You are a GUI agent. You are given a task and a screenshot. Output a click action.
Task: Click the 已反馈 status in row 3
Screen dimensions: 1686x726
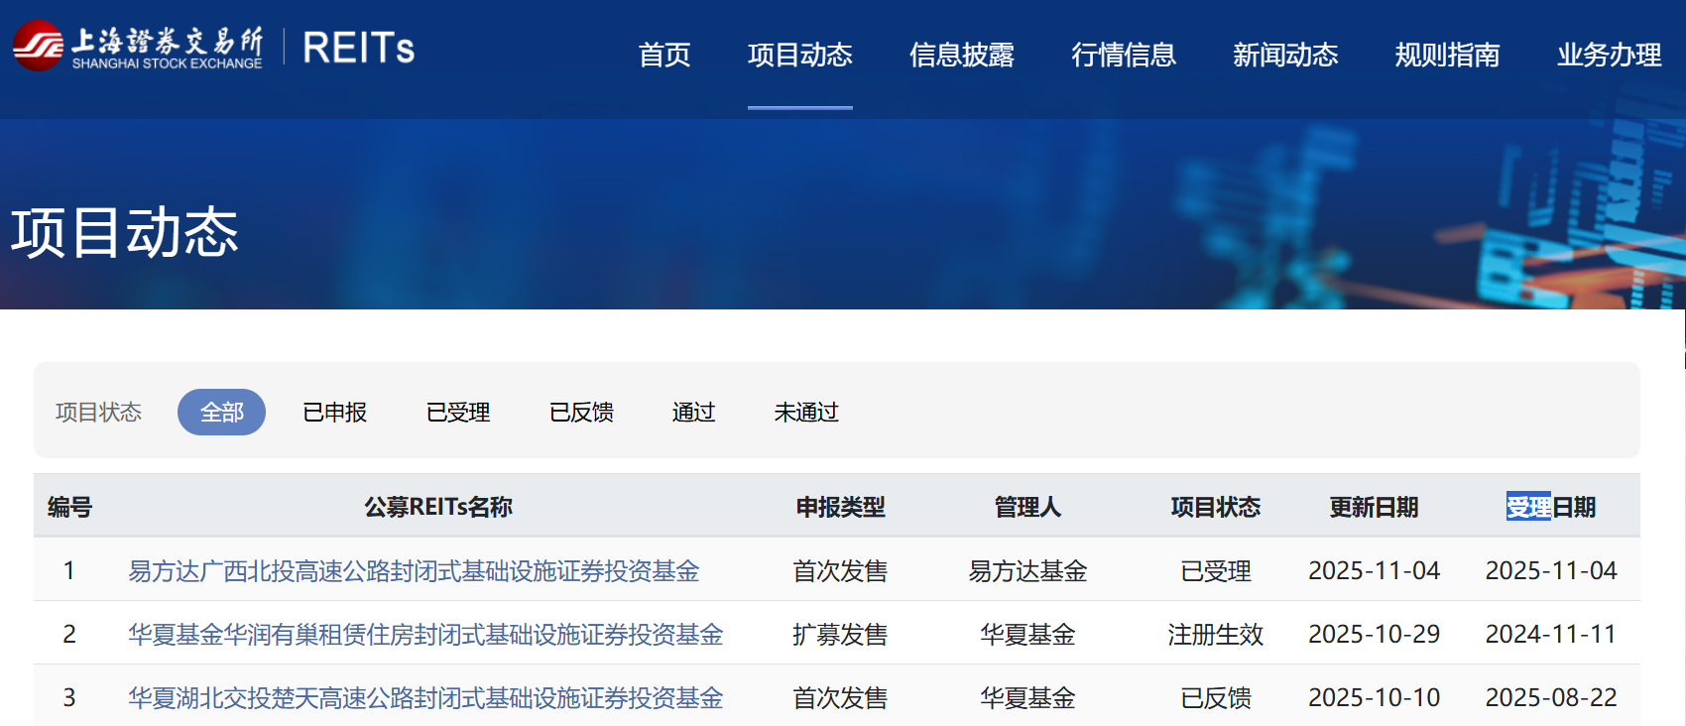point(1215,697)
